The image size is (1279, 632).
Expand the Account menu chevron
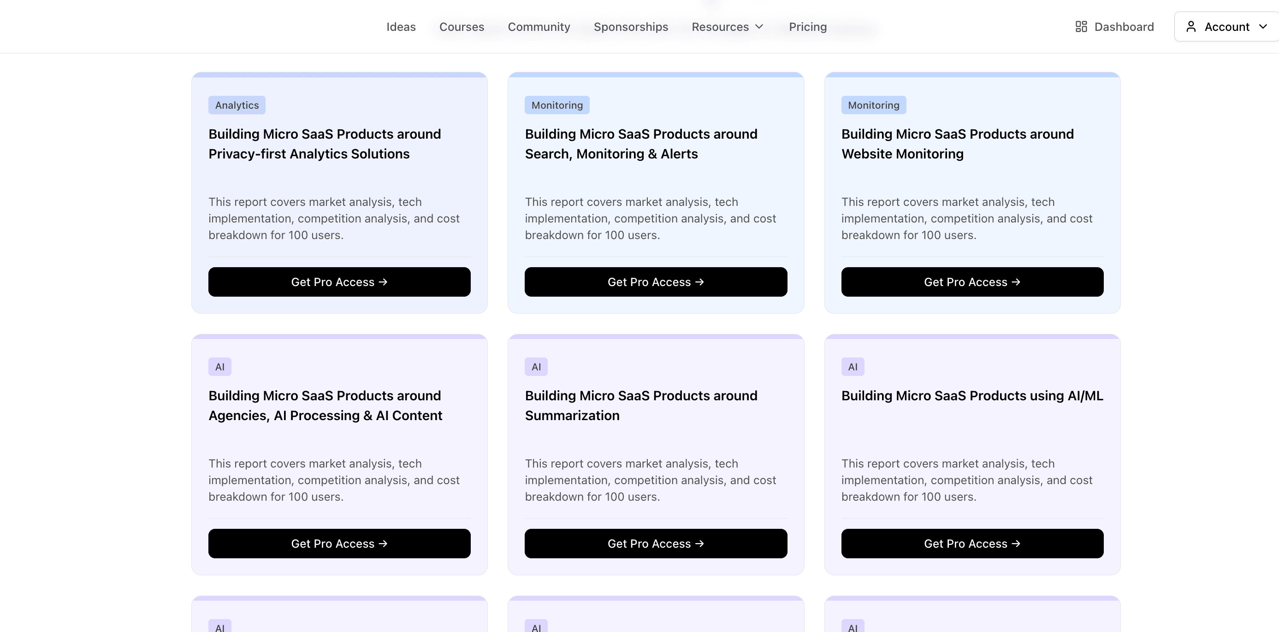pyautogui.click(x=1264, y=26)
